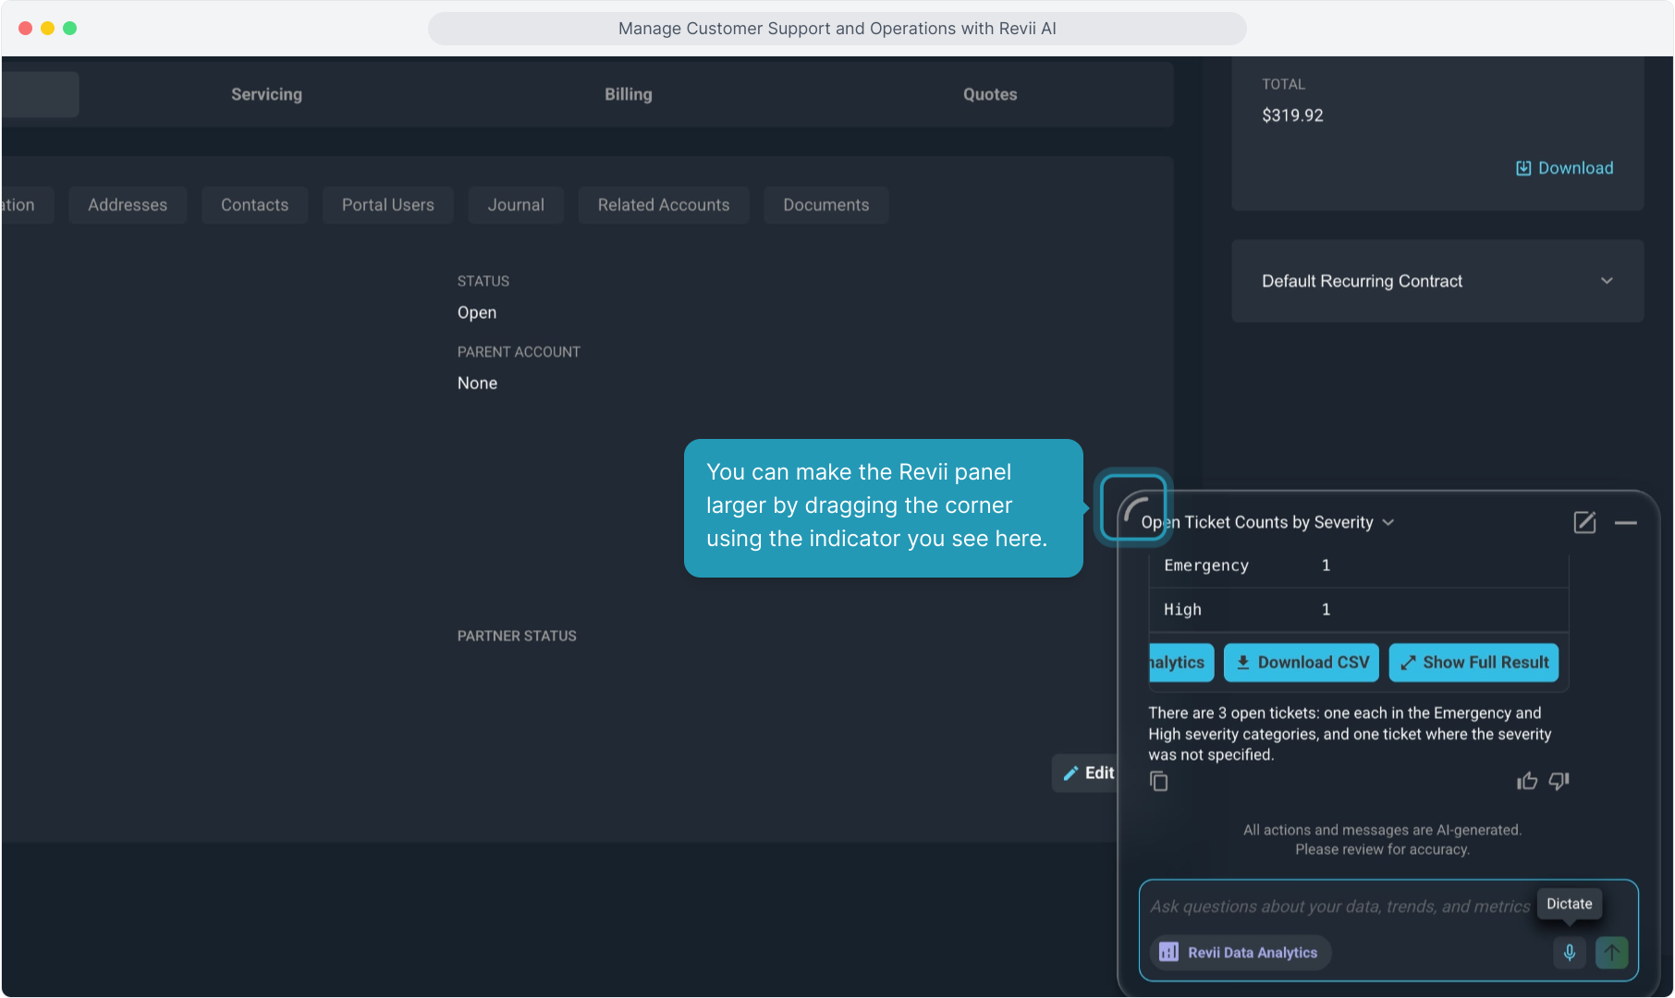The width and height of the screenshot is (1675, 998).
Task: Click the Revii question input field
Action: click(x=1340, y=907)
